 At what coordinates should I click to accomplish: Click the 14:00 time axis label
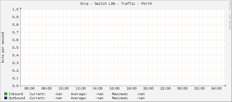[x=97, y=88]
